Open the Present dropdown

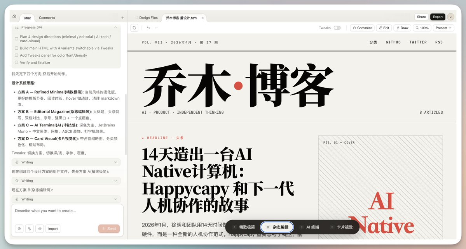point(443,28)
